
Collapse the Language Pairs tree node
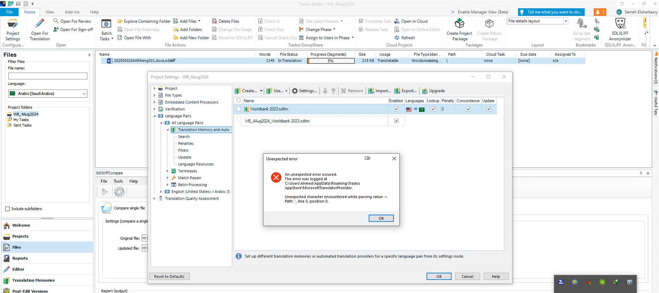pos(154,116)
